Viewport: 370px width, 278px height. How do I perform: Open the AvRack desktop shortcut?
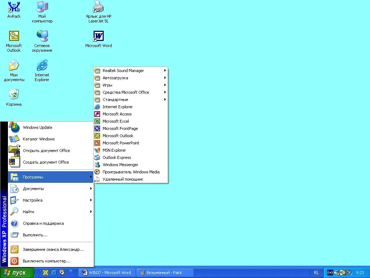click(14, 10)
